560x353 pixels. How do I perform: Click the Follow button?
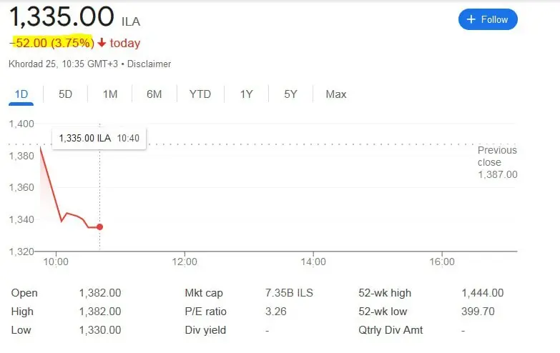coord(488,20)
